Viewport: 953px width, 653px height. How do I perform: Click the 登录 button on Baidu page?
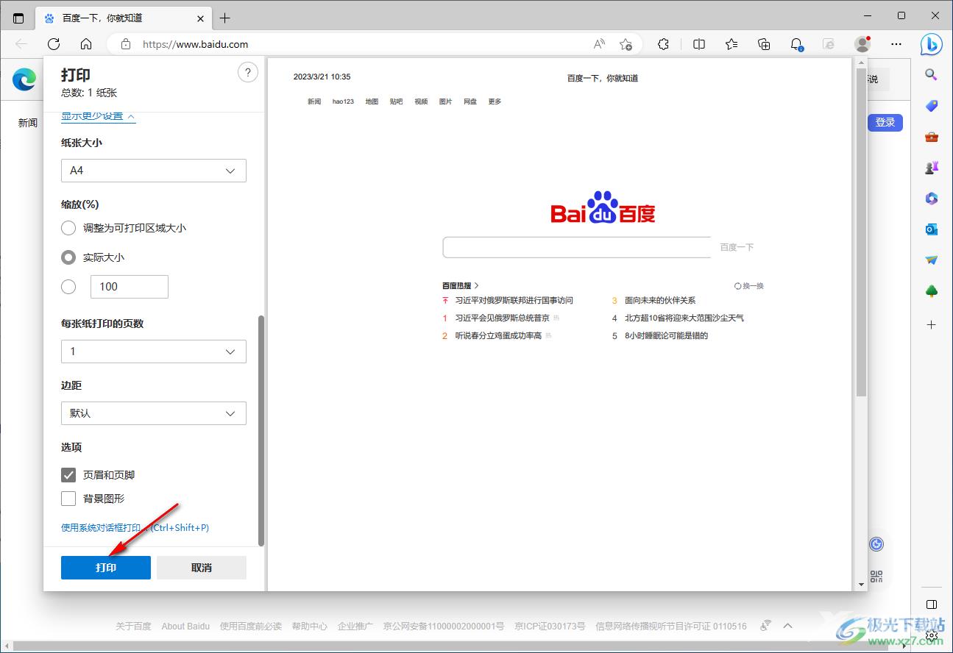coord(885,123)
